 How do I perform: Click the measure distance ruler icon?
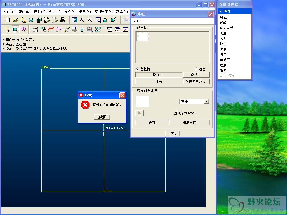[x=35, y=29]
